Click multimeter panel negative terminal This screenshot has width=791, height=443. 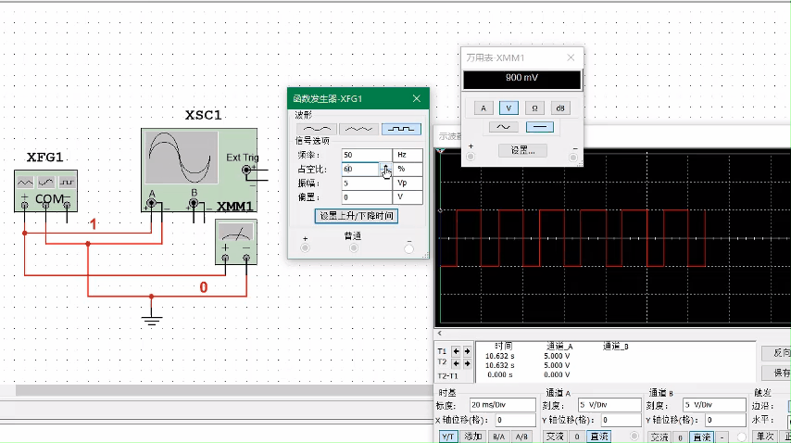(573, 158)
